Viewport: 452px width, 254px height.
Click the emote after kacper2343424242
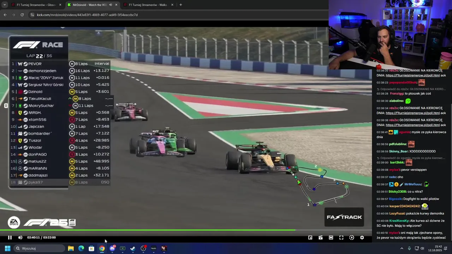[425, 206]
